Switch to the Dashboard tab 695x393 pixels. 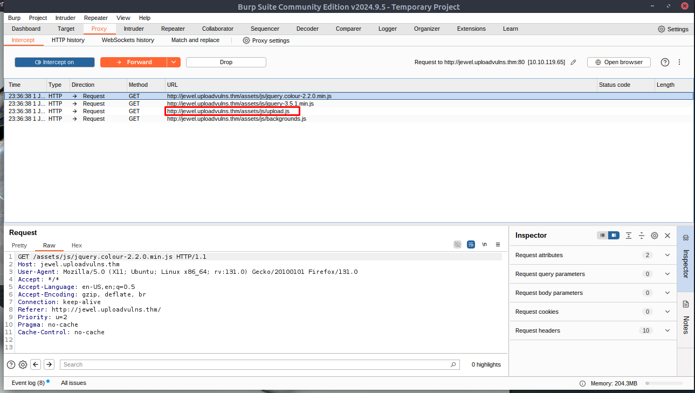pos(26,29)
